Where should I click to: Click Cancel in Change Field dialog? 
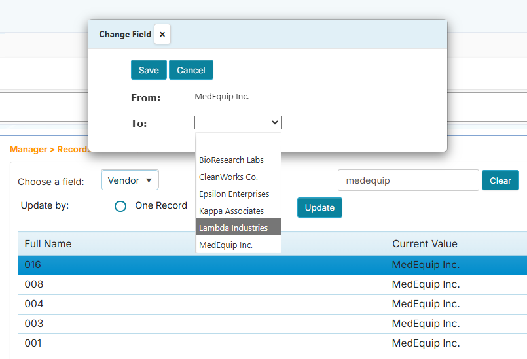[191, 70]
